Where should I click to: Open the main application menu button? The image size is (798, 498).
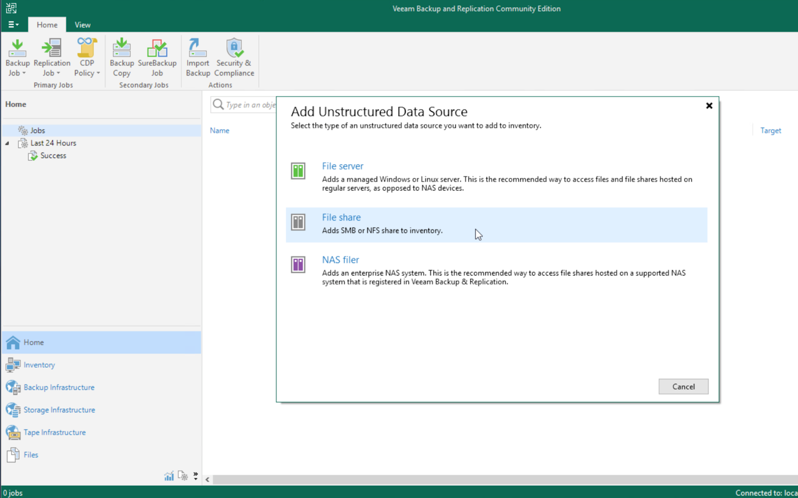(13, 24)
